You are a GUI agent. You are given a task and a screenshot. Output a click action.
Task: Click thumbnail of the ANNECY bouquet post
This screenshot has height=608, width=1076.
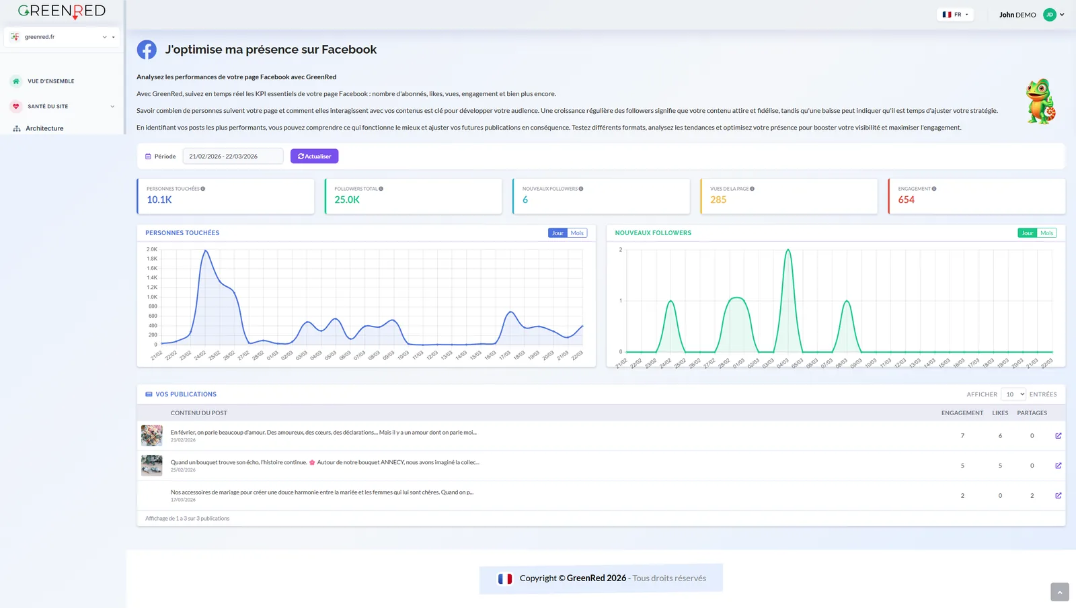tap(152, 466)
